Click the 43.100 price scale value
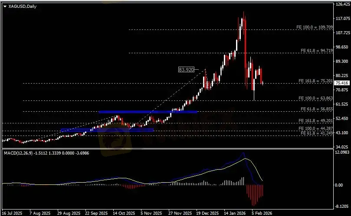 tap(341, 133)
